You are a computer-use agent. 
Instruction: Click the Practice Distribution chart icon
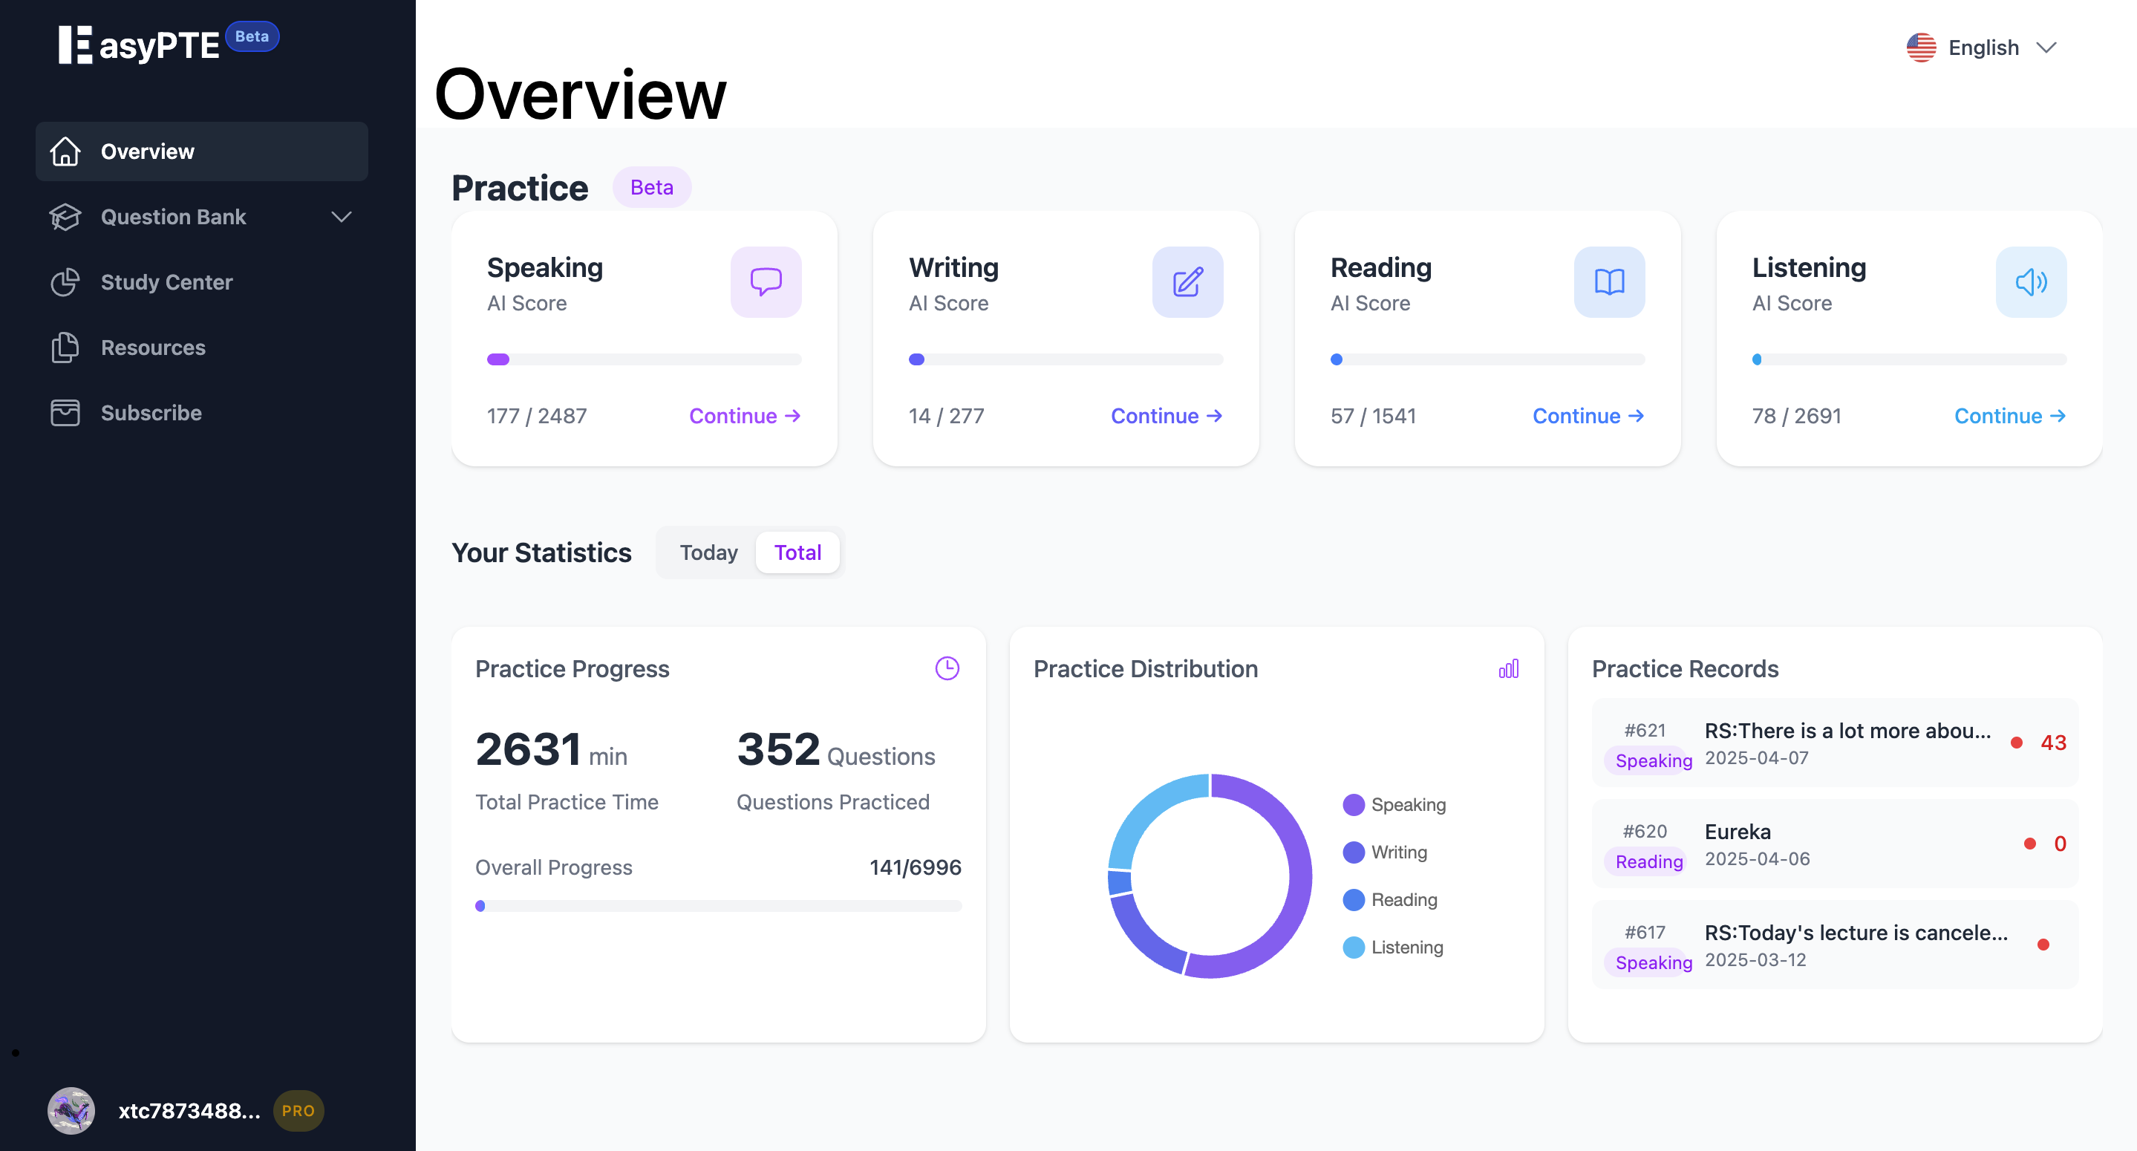(1510, 668)
